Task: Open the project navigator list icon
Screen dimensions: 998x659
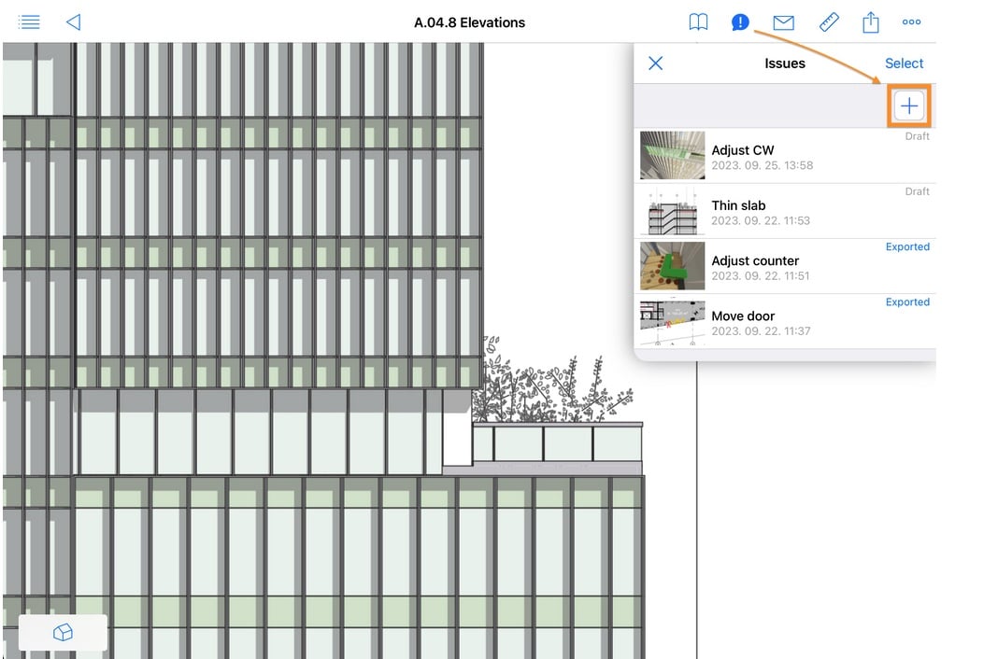Action: click(29, 21)
